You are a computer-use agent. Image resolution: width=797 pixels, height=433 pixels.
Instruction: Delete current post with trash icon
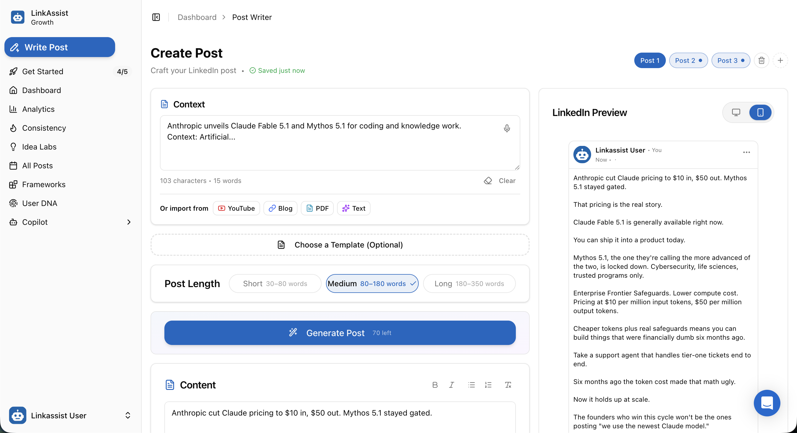pyautogui.click(x=761, y=60)
